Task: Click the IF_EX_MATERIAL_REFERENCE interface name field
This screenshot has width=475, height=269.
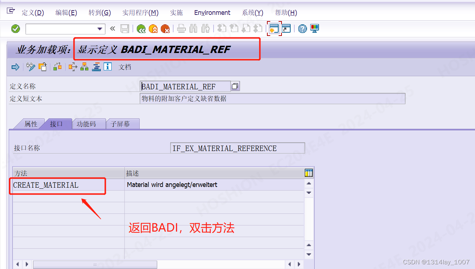Action: 237,148
